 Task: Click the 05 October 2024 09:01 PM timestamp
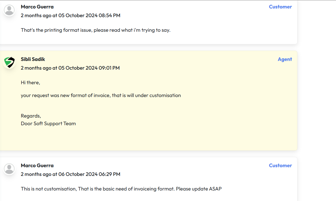(89, 68)
